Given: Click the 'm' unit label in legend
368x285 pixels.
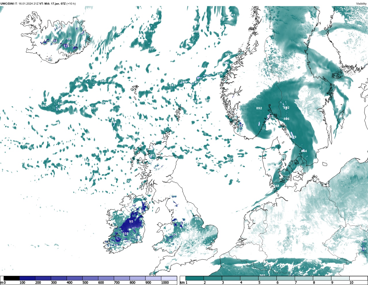Looking at the screenshot, I should (1, 283).
